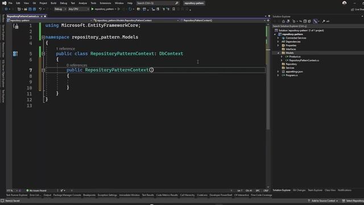The image size is (364, 205).
Task: Expand the Dependencies node
Action: coord(278,42)
